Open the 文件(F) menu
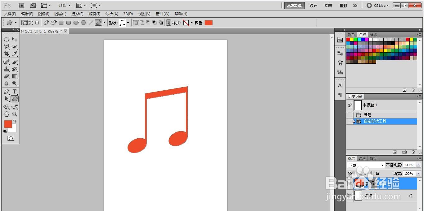 10,14
